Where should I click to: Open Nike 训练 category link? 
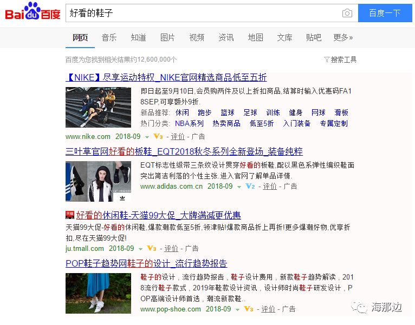273,112
